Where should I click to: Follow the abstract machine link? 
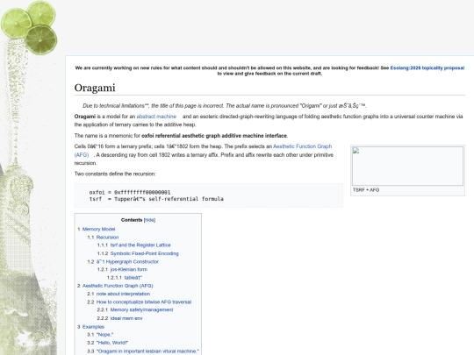click(x=156, y=117)
